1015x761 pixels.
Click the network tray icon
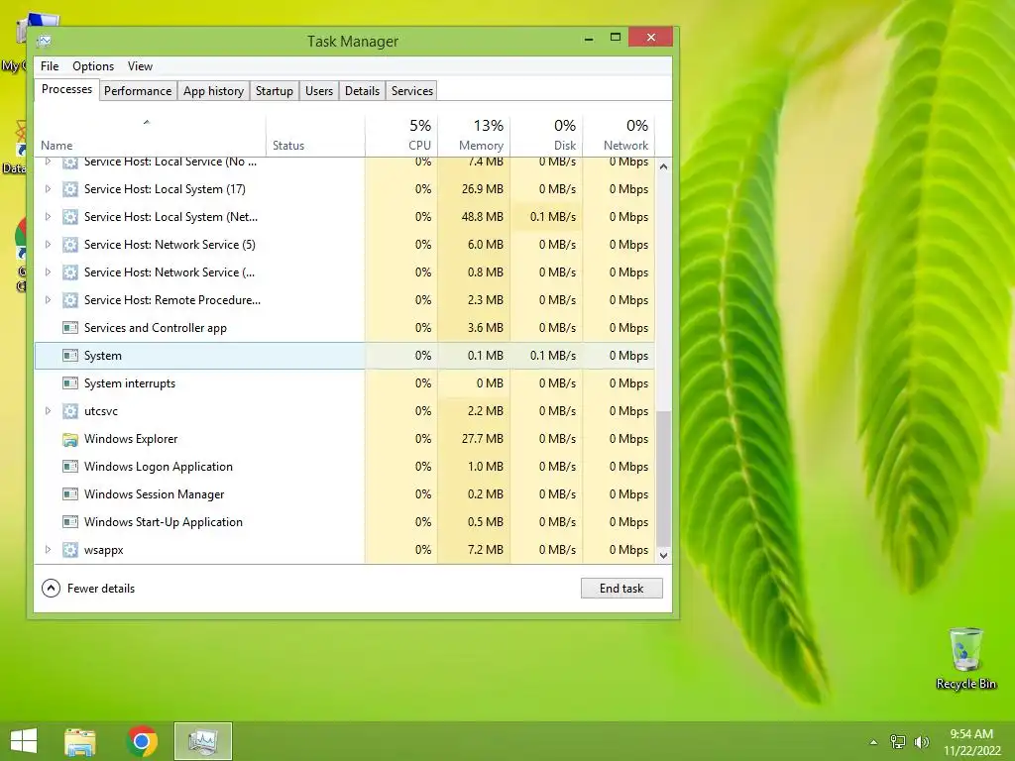pyautogui.click(x=898, y=742)
